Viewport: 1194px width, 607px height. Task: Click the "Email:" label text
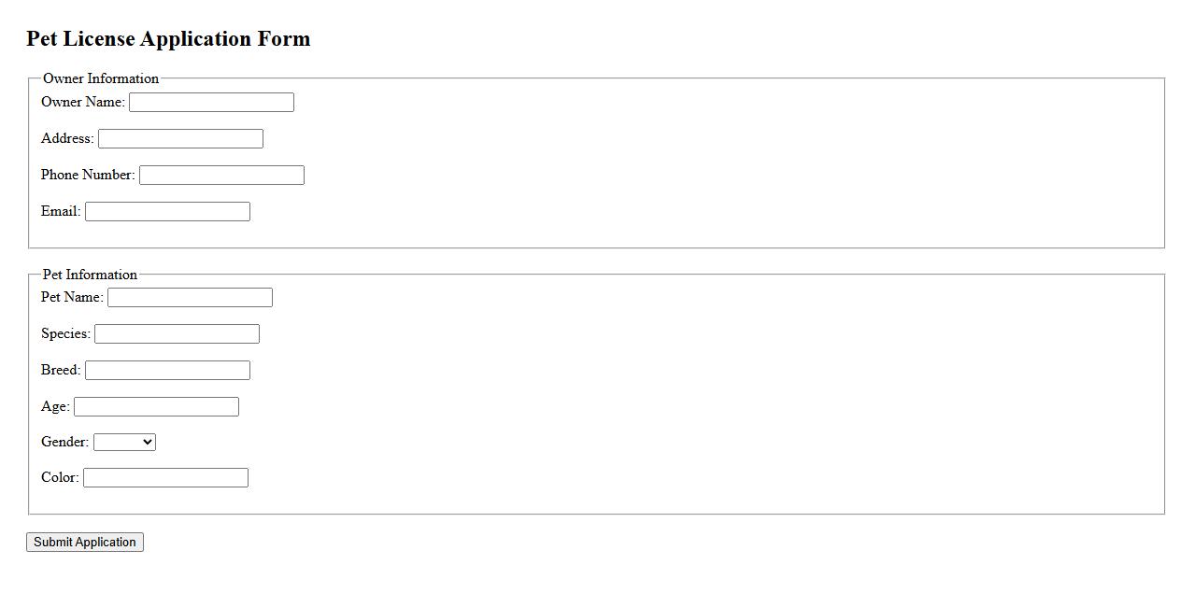pos(61,211)
